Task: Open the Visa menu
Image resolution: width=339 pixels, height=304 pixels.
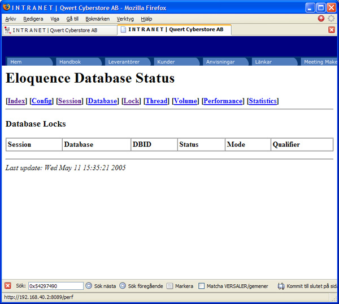Action: click(55, 19)
